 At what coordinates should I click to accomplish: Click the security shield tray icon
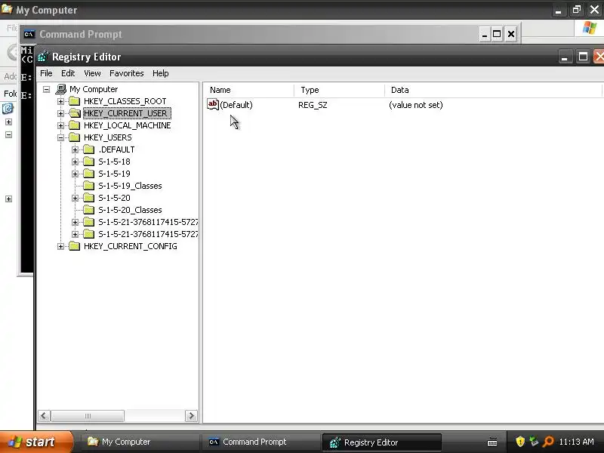coord(520,442)
